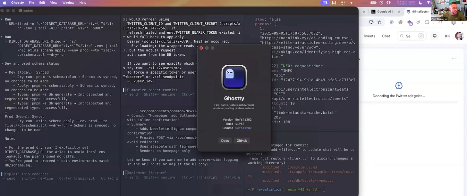
Task: Open the Edit menu
Action: [42, 3]
